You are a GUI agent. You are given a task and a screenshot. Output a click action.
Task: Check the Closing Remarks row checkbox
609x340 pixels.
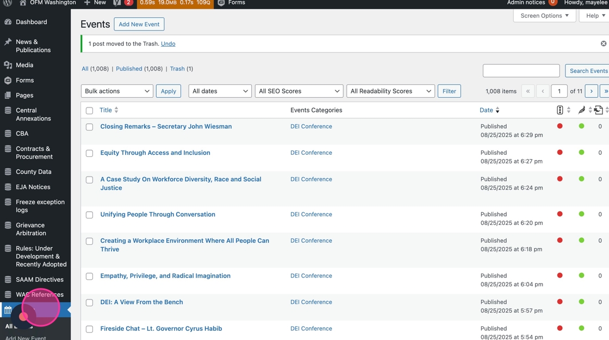click(89, 127)
